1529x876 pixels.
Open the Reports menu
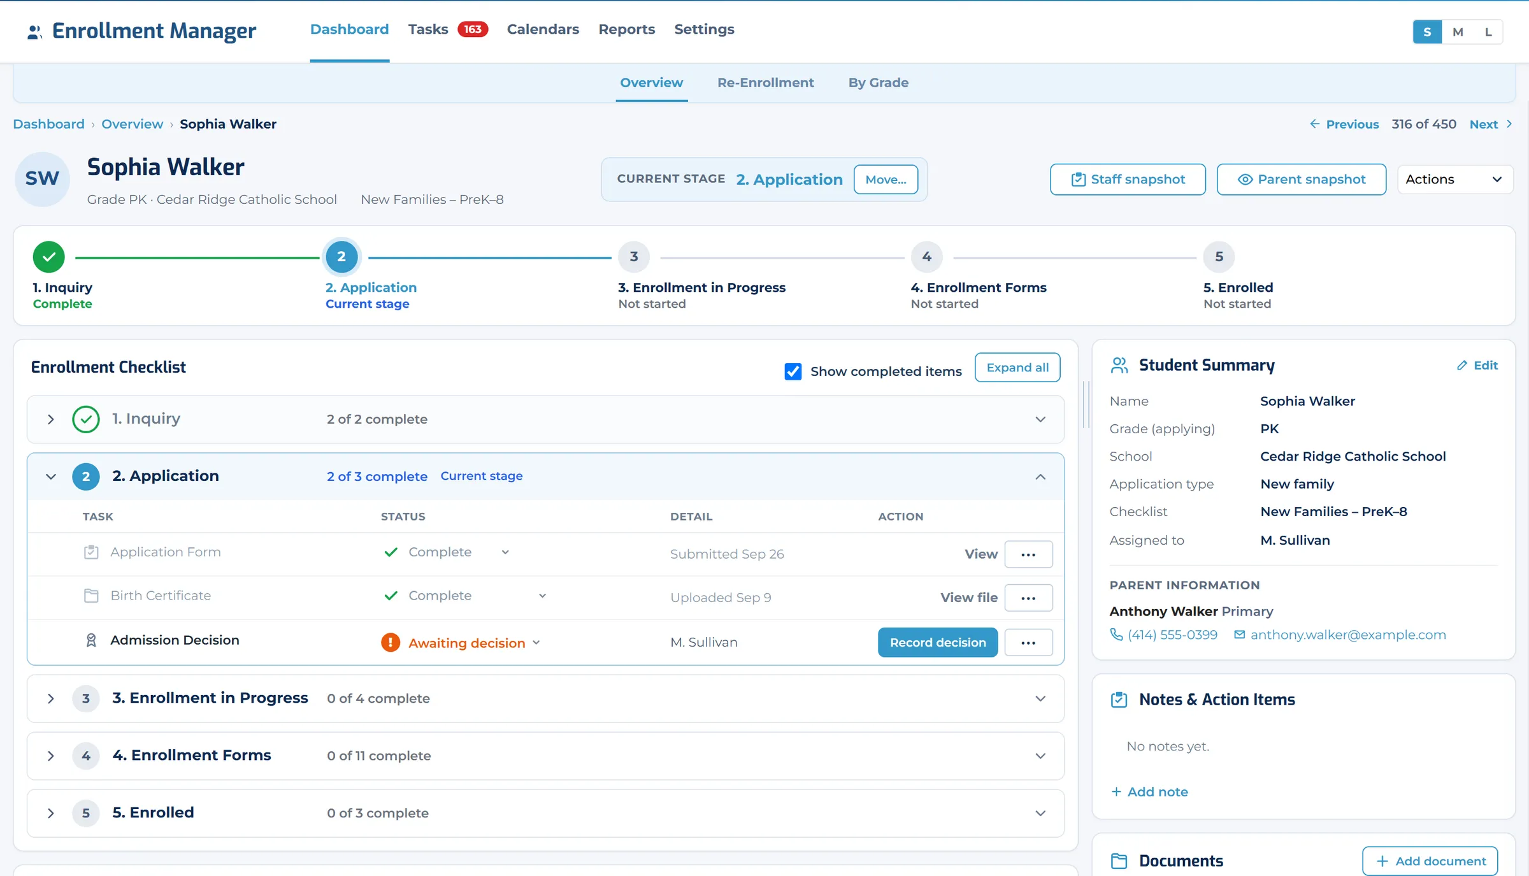pyautogui.click(x=627, y=29)
